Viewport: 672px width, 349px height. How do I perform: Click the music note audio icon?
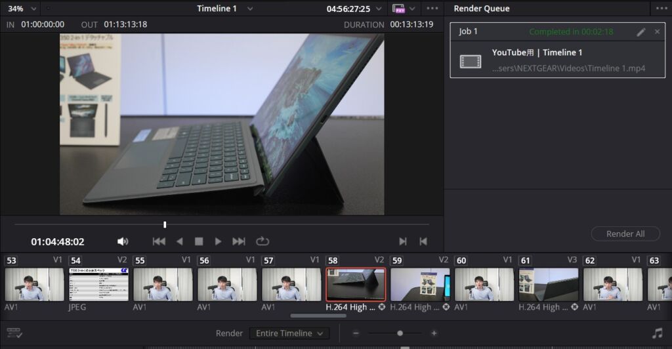coord(658,333)
